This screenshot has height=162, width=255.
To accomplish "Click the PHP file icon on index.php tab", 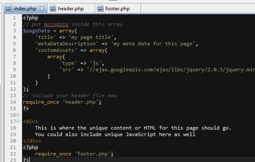I will pyautogui.click(x=9, y=9).
